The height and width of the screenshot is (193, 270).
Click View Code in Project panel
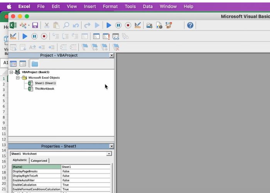(13, 64)
